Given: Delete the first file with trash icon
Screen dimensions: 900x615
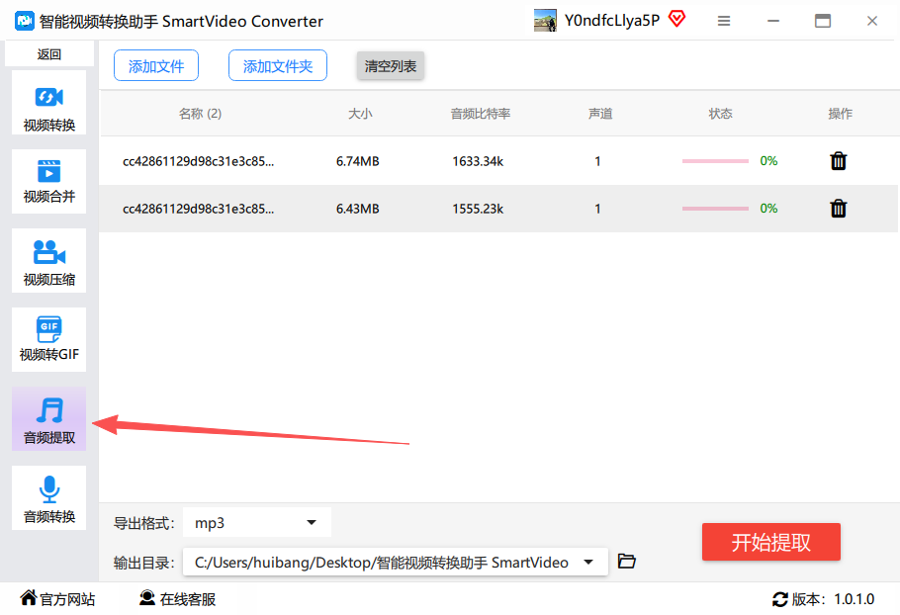Looking at the screenshot, I should point(838,161).
